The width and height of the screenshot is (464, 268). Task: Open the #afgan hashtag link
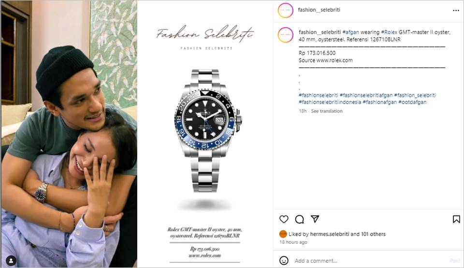[351, 32]
